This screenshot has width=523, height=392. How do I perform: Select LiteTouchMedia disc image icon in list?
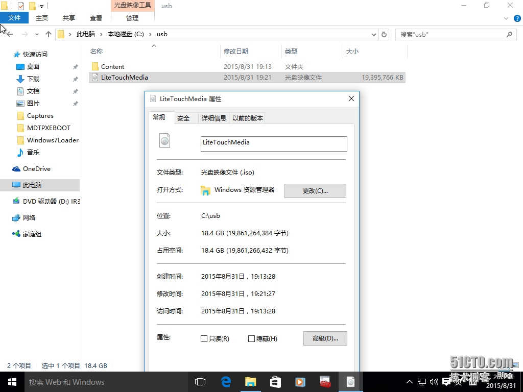[x=95, y=78]
